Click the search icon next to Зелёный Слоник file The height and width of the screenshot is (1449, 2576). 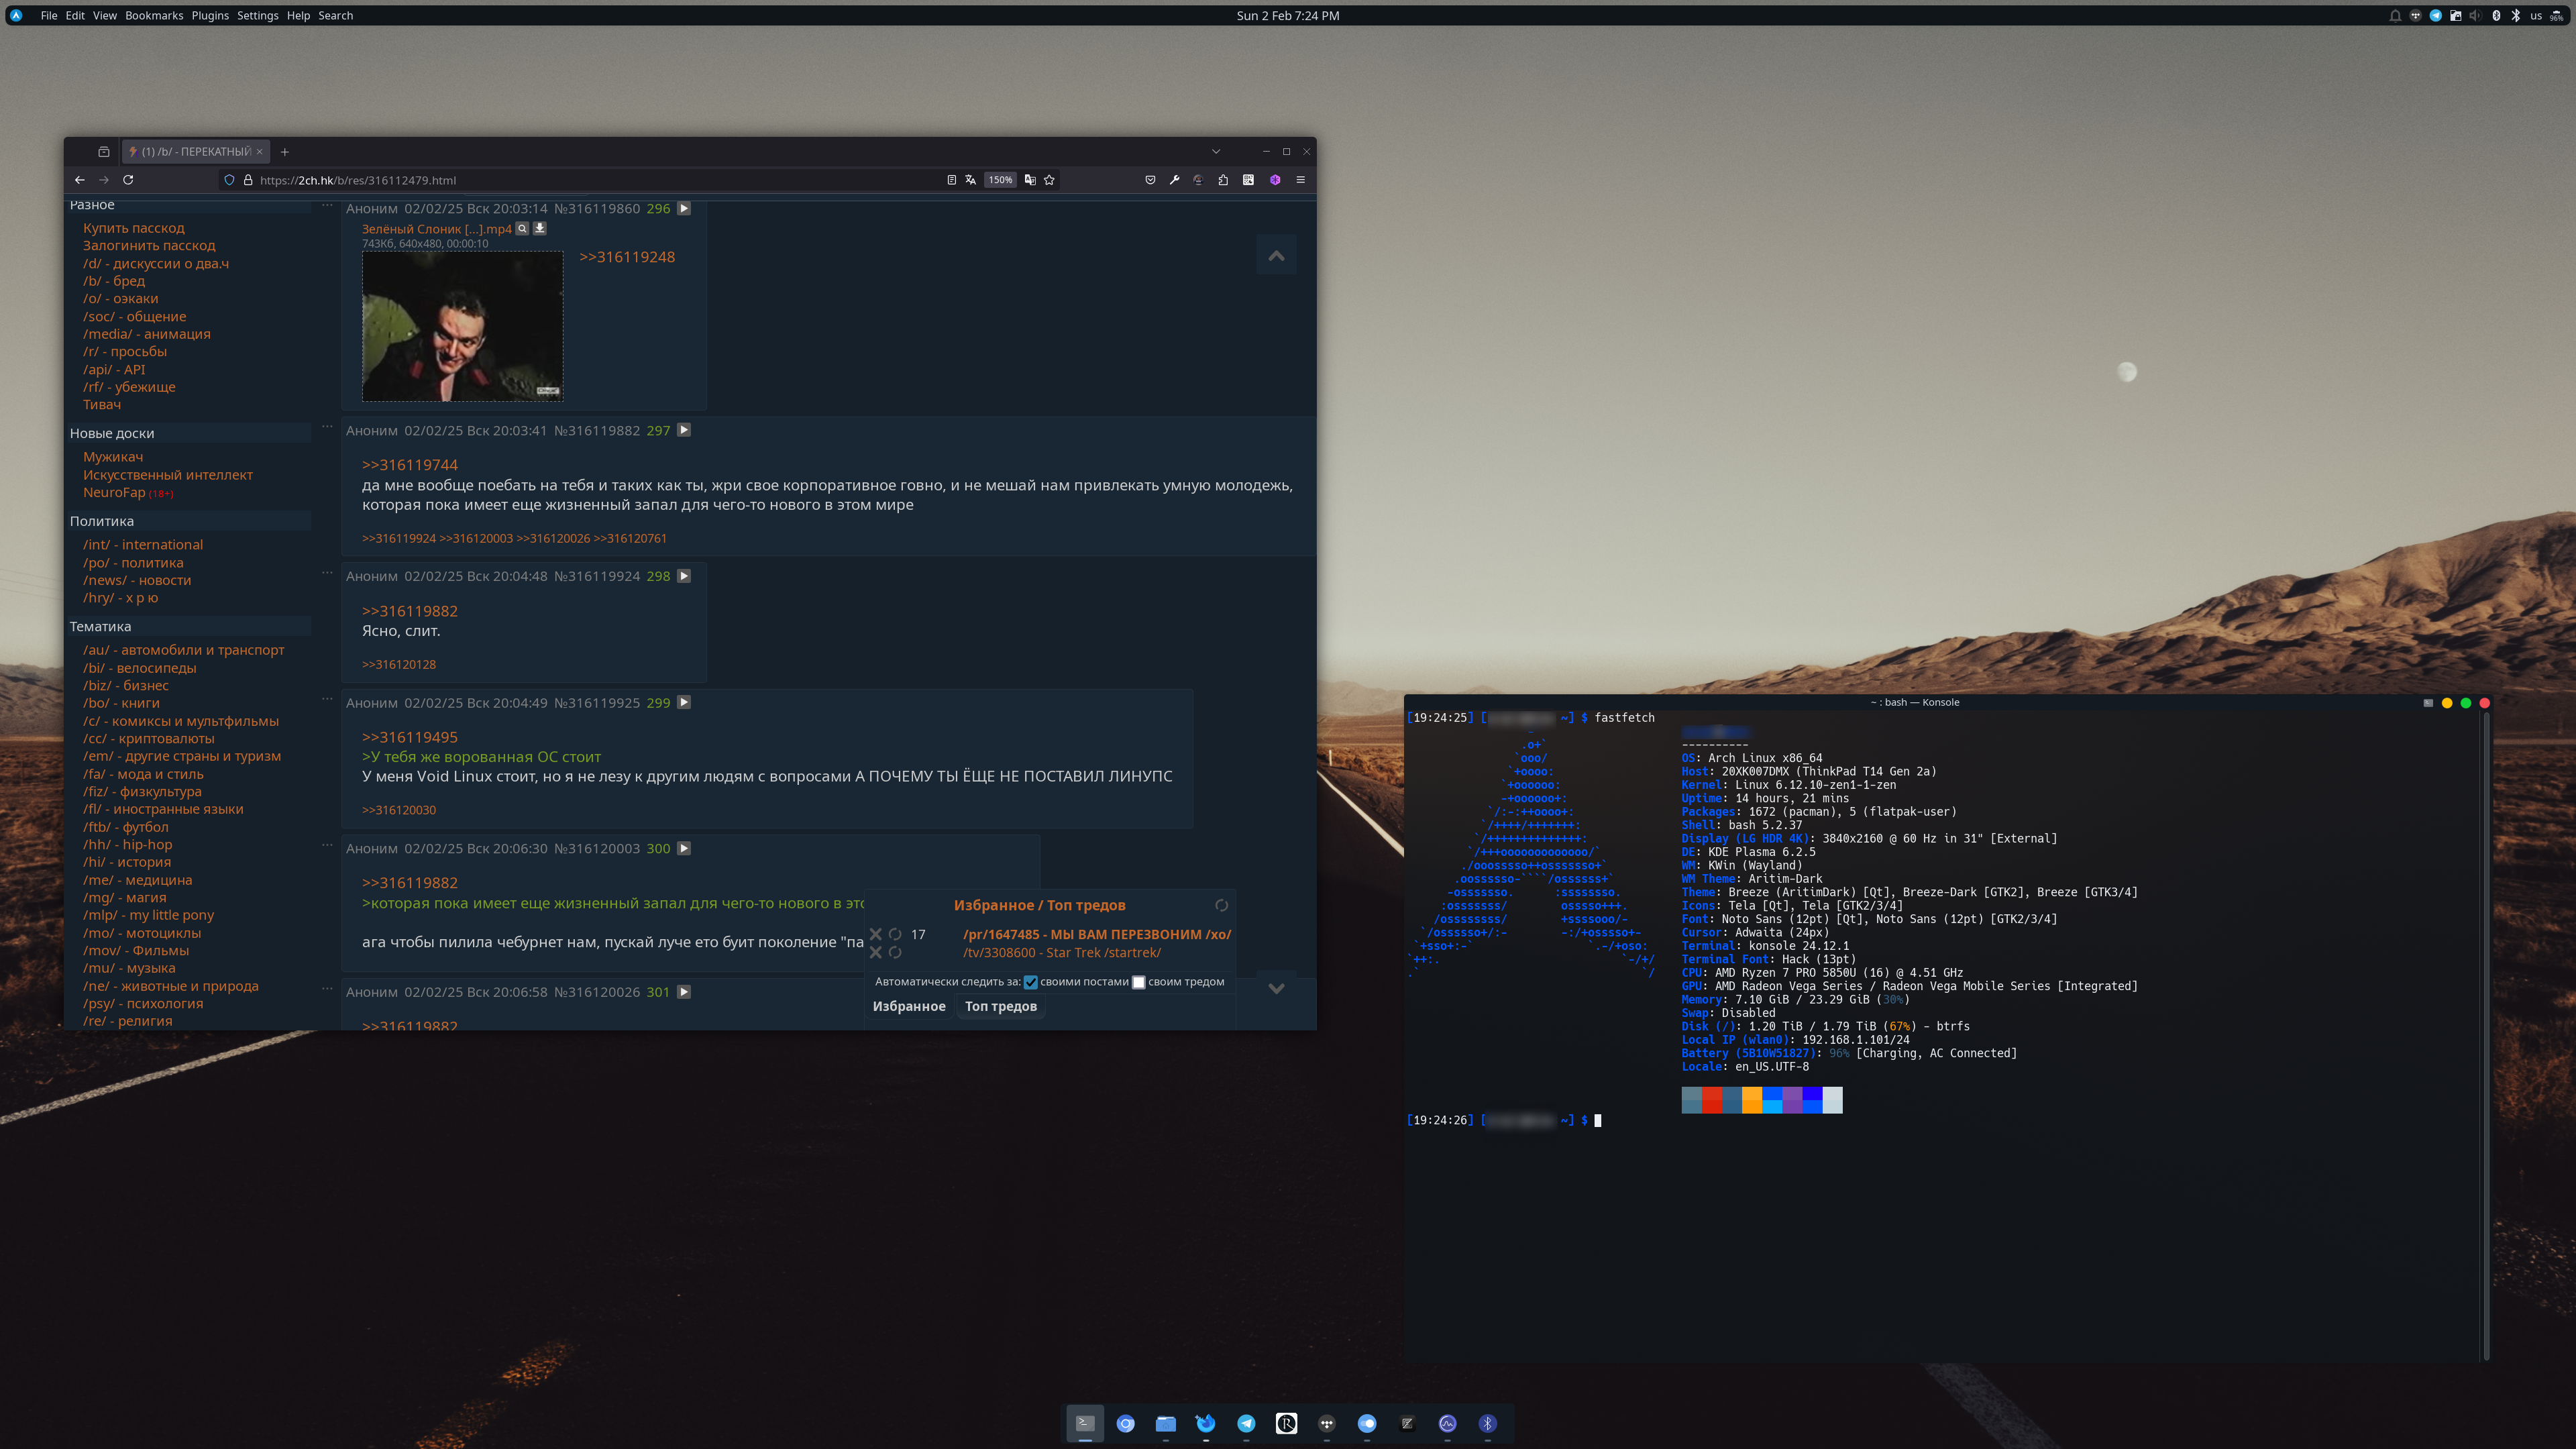[x=522, y=228]
